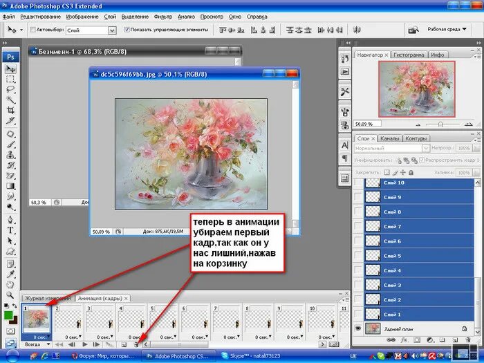Open the Окно menu
The width and height of the screenshot is (484, 363).
click(235, 17)
